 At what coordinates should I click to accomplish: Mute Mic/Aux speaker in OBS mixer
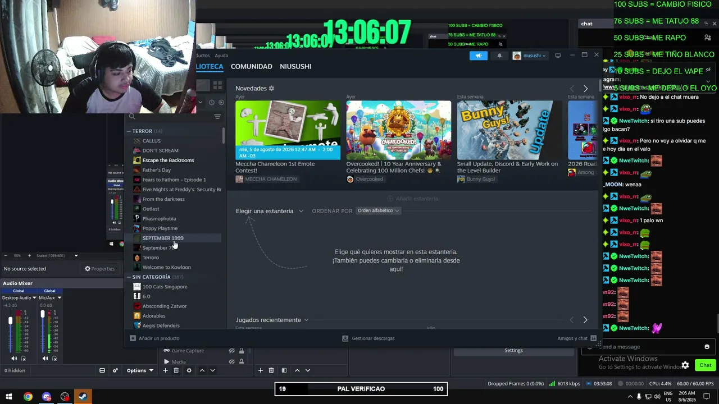coord(45,359)
